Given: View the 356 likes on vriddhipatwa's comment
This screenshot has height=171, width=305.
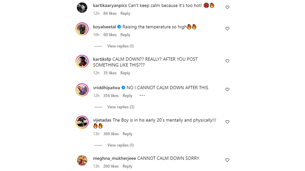Looking at the screenshot, I should (x=111, y=96).
